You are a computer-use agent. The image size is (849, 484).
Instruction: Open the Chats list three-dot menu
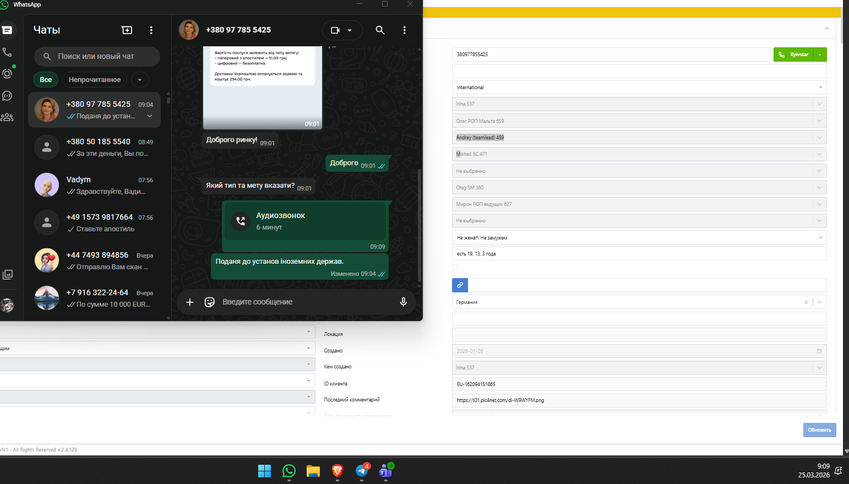pos(151,30)
